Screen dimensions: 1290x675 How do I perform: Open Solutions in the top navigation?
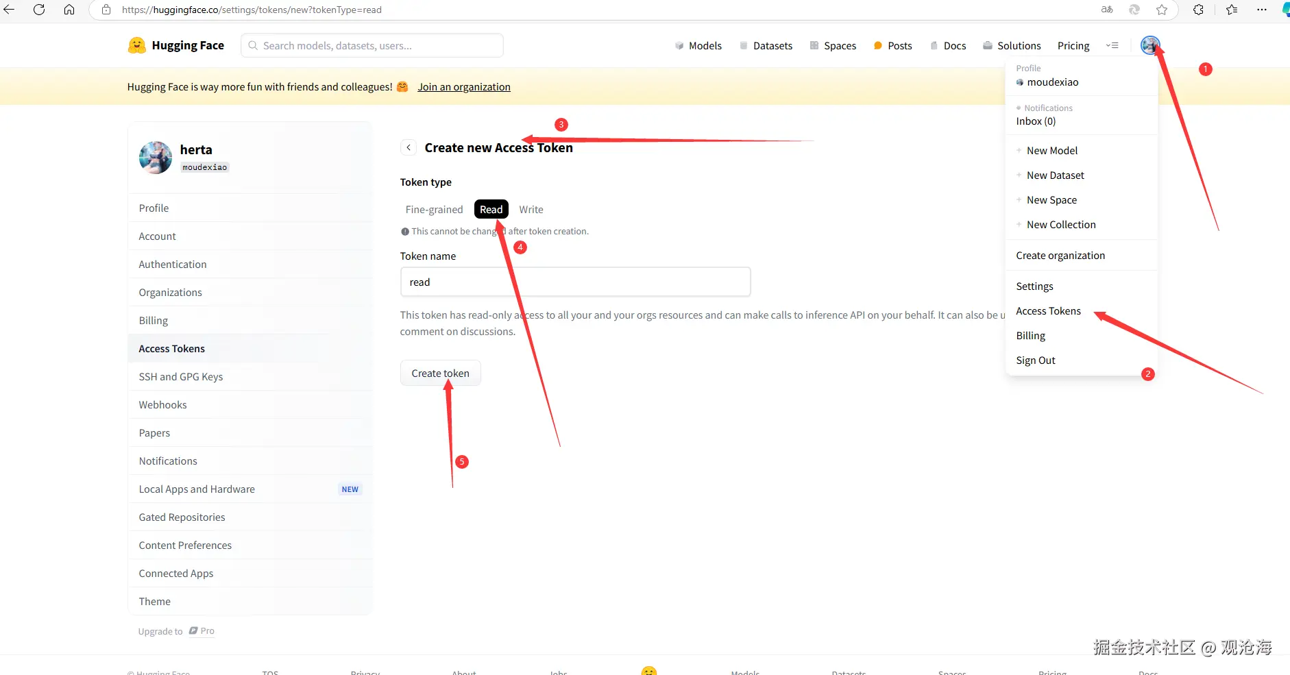tap(1012, 45)
